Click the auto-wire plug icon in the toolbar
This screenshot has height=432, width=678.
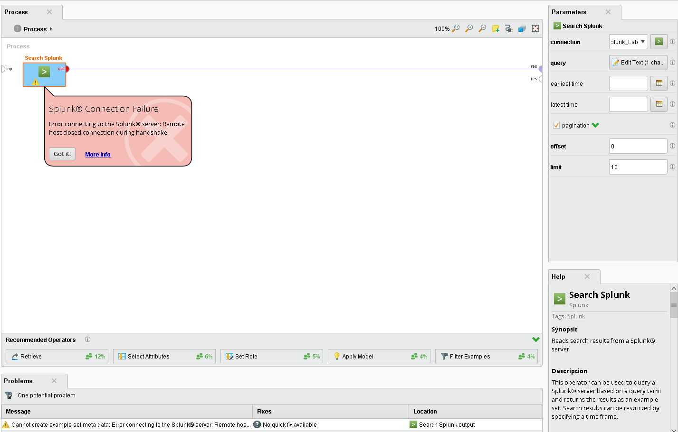(x=508, y=28)
